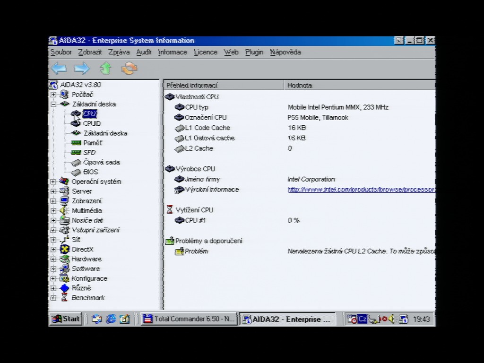The image size is (484, 363).
Task: Open the Intel product information link
Action: pos(361,190)
